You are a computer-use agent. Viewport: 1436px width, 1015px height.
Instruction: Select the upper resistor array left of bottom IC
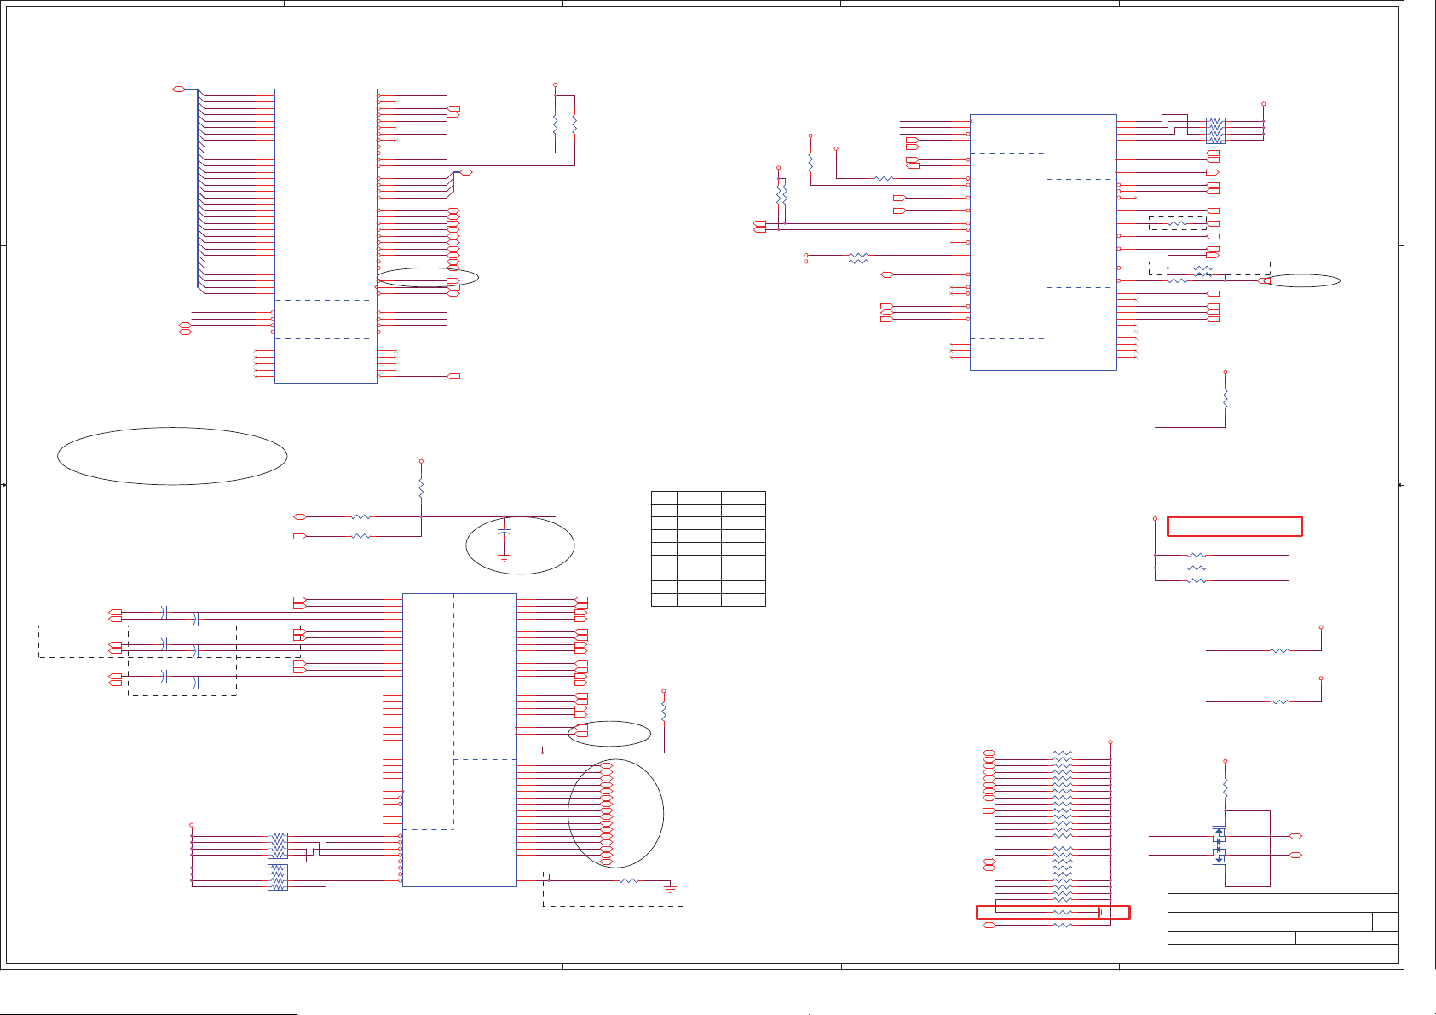coord(278,845)
